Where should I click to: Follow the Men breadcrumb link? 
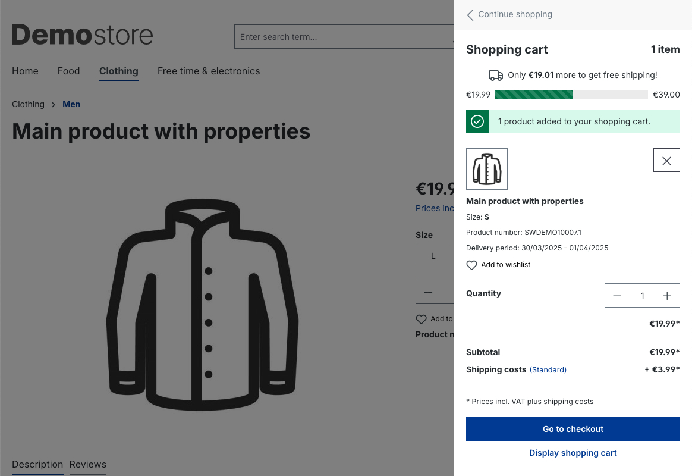click(71, 104)
